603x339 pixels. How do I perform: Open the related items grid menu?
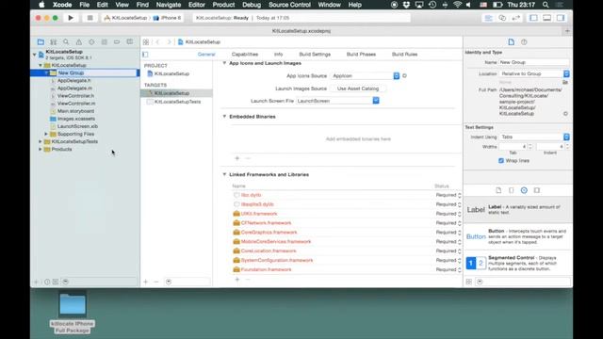pyautogui.click(x=146, y=41)
